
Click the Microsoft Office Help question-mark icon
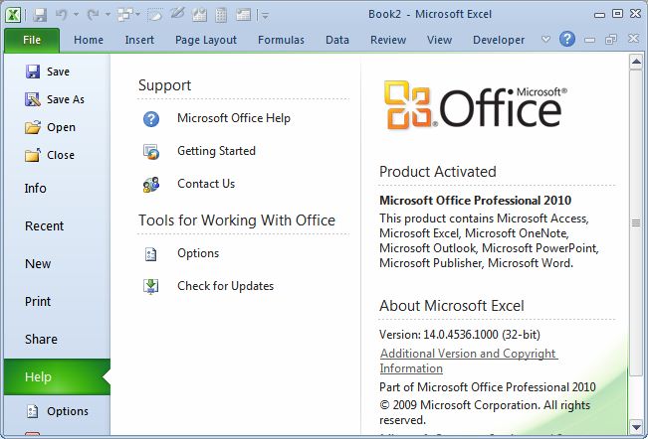pyautogui.click(x=151, y=118)
